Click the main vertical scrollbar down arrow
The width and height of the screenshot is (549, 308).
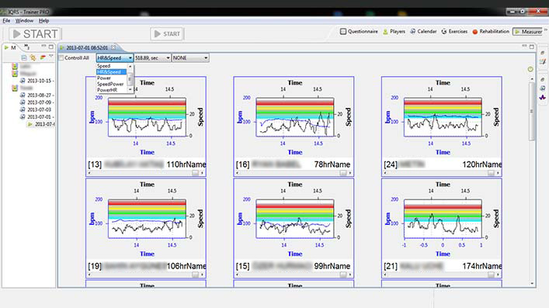click(x=532, y=283)
